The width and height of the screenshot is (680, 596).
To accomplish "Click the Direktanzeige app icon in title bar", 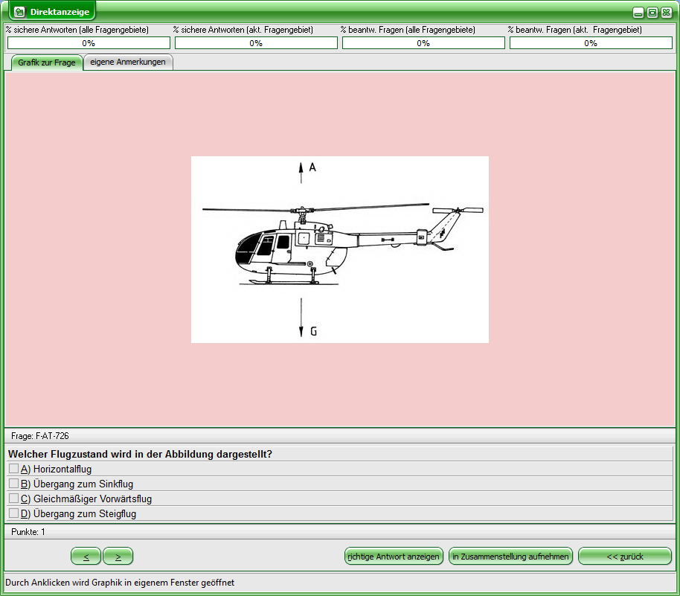I will (x=19, y=12).
